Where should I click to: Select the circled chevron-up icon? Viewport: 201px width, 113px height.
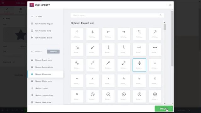(x=93, y=96)
